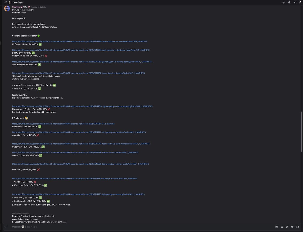Open Charych username profile

16,7
